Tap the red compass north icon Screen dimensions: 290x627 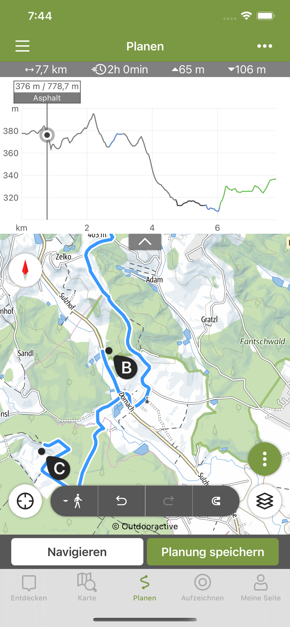25,270
